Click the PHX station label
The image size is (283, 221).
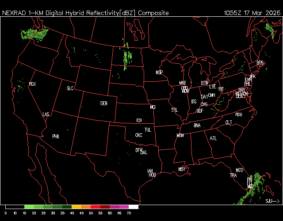pyautogui.click(x=56, y=137)
